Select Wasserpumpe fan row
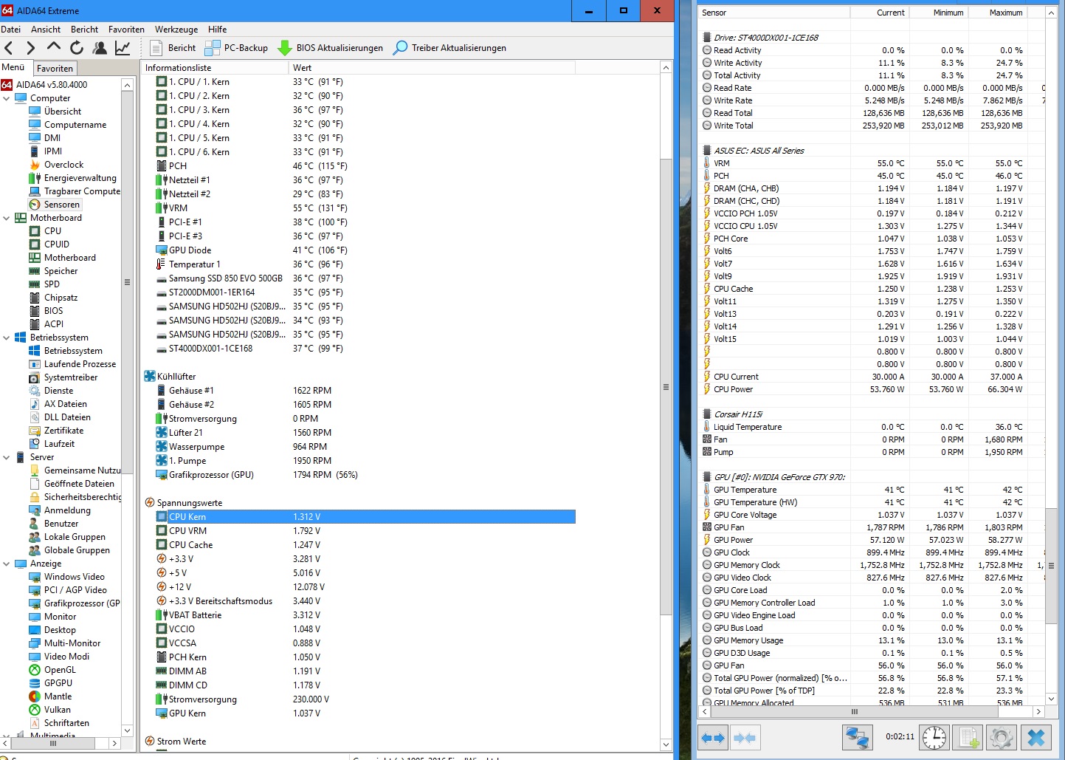1065x760 pixels. click(365, 447)
